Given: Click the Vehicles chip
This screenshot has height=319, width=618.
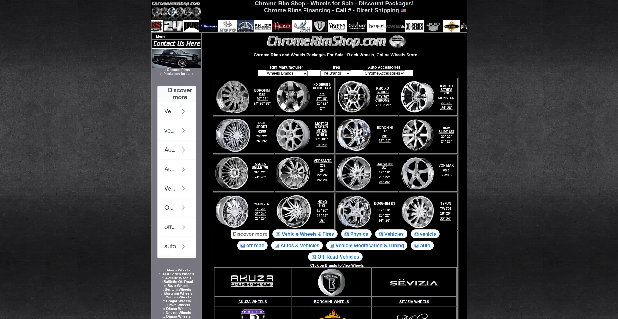Looking at the screenshot, I should tap(391, 234).
